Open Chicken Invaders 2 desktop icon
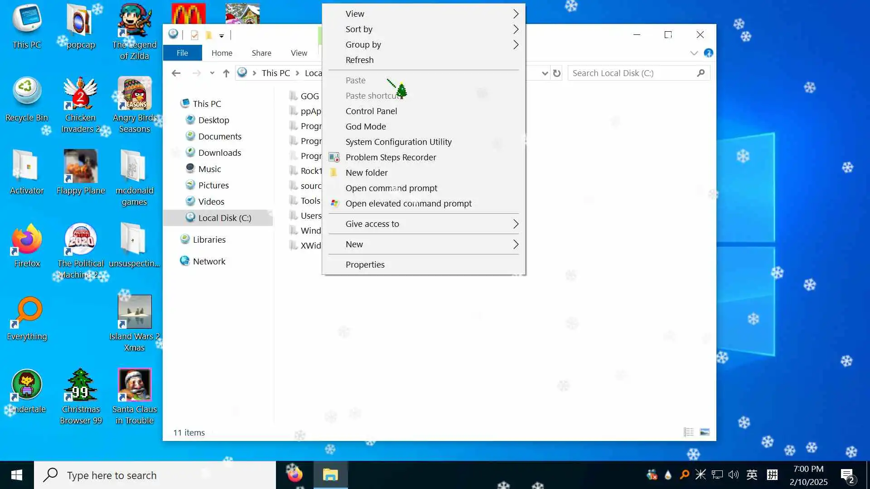 (80, 104)
